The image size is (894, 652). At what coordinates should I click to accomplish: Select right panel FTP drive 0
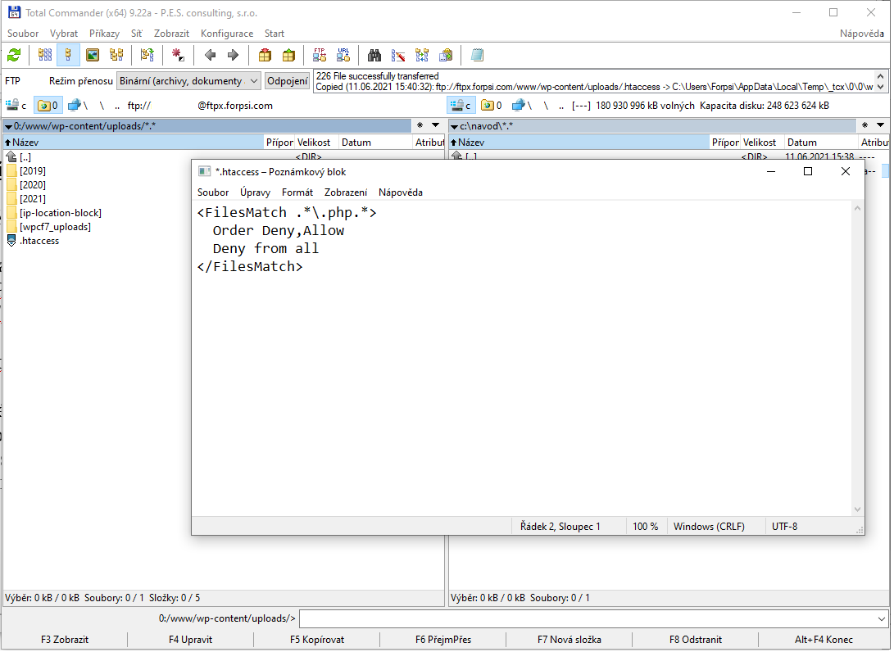click(492, 106)
